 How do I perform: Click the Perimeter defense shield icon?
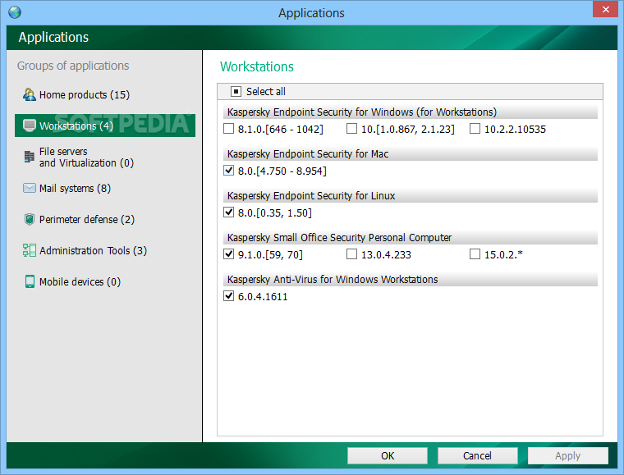[x=29, y=219]
